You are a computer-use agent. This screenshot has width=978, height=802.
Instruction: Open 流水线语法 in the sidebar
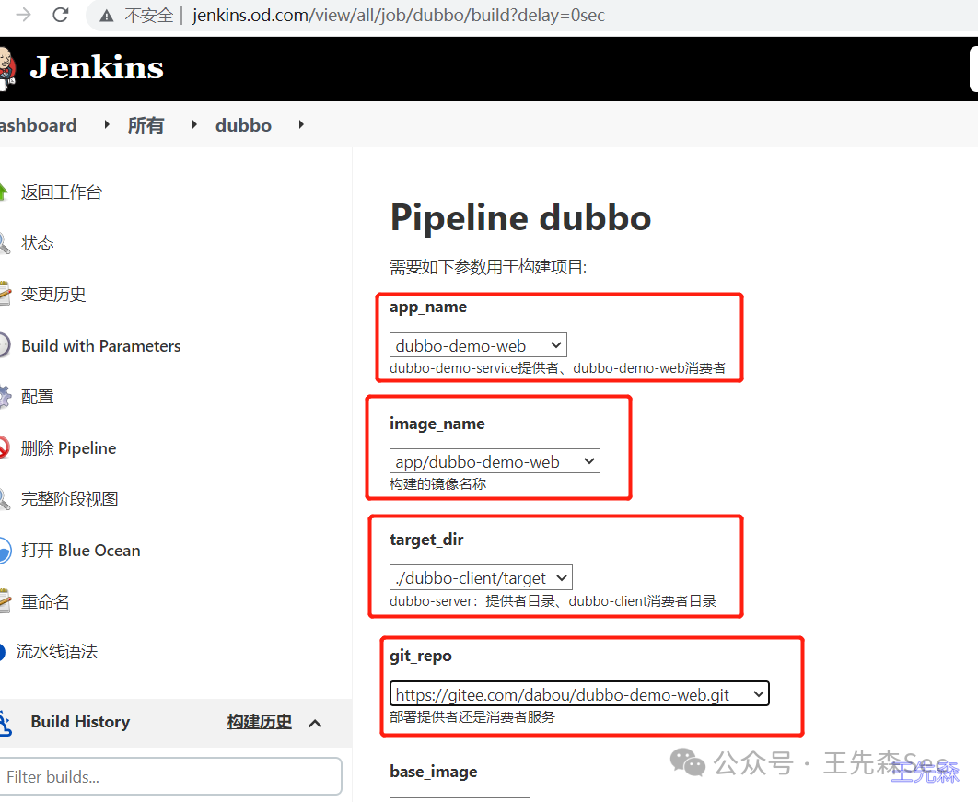pos(57,652)
